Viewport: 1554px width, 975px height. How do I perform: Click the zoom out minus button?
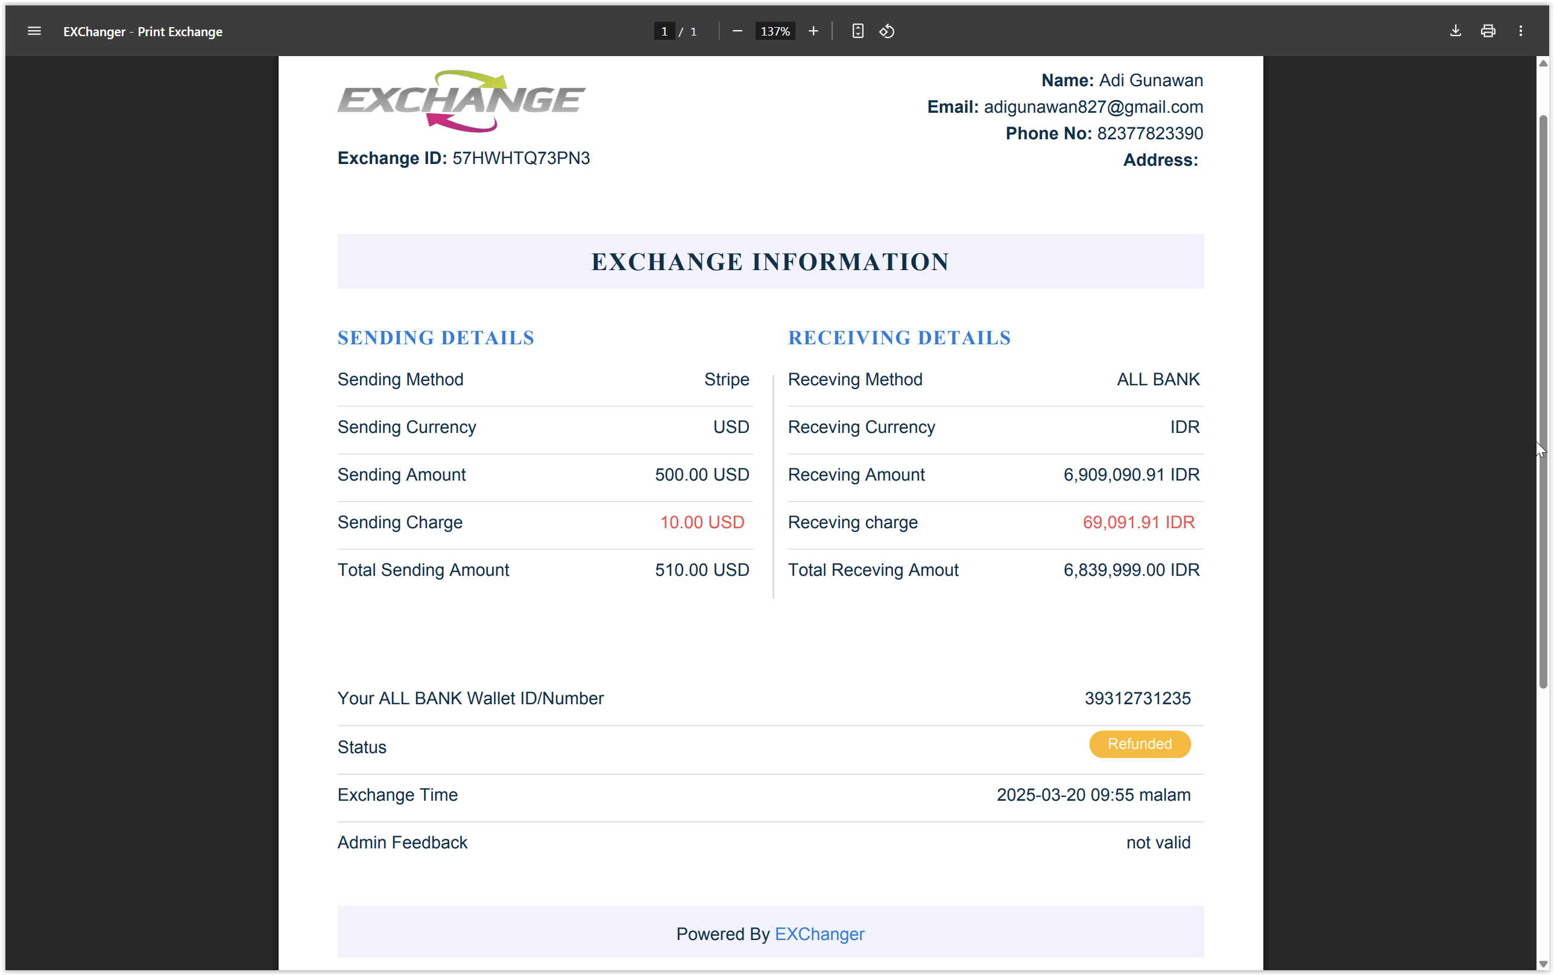click(737, 31)
